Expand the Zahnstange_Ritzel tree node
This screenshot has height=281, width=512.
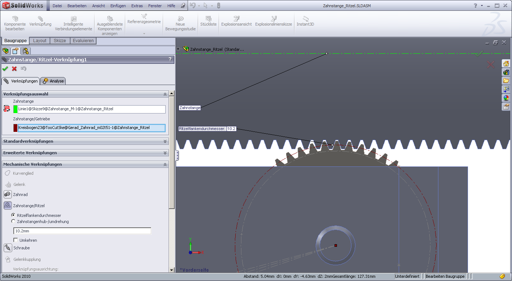point(178,49)
